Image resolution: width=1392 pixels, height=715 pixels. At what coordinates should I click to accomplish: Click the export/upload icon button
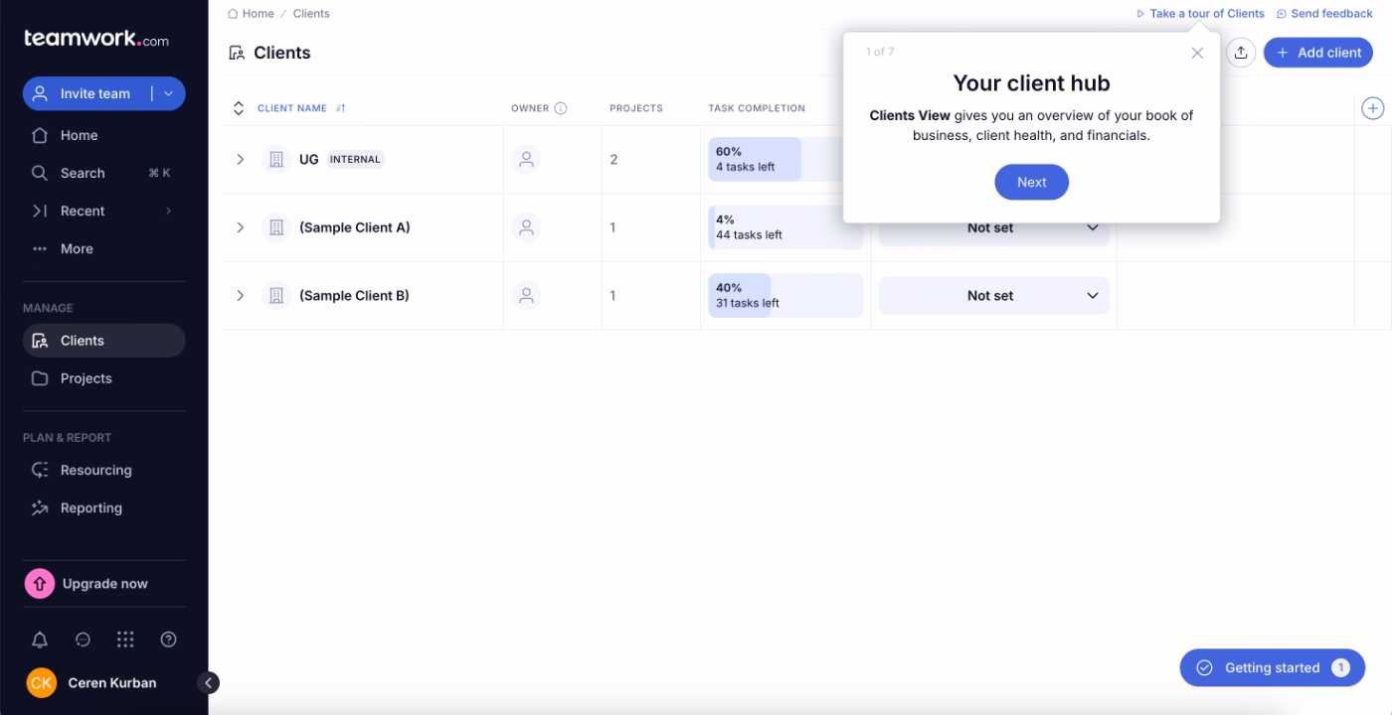coord(1241,53)
